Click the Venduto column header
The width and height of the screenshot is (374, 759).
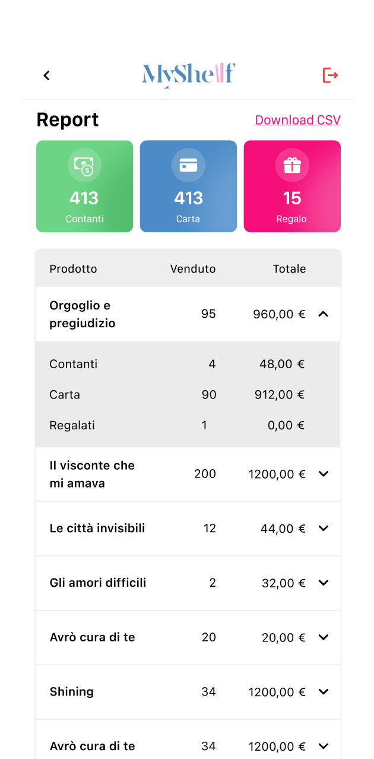(x=193, y=269)
